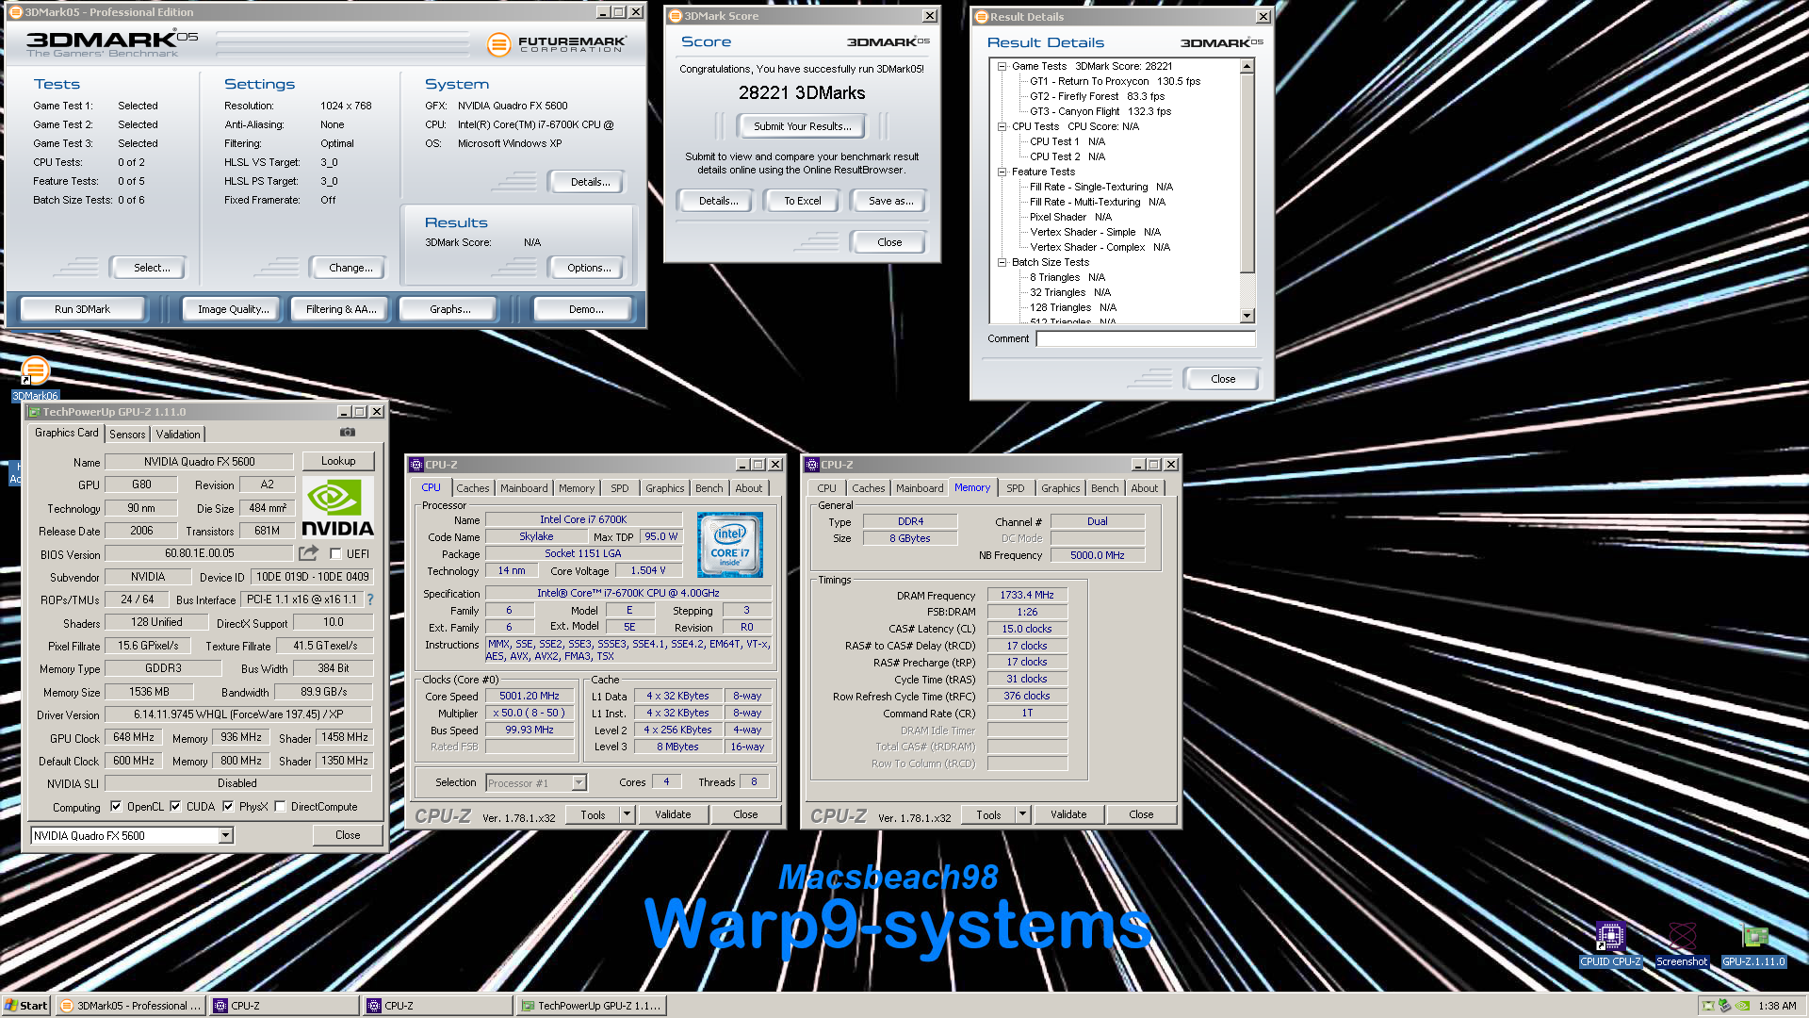
Task: Open the Processor #1 selection dropdown
Action: click(579, 783)
